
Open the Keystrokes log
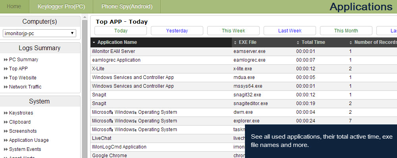(21, 113)
